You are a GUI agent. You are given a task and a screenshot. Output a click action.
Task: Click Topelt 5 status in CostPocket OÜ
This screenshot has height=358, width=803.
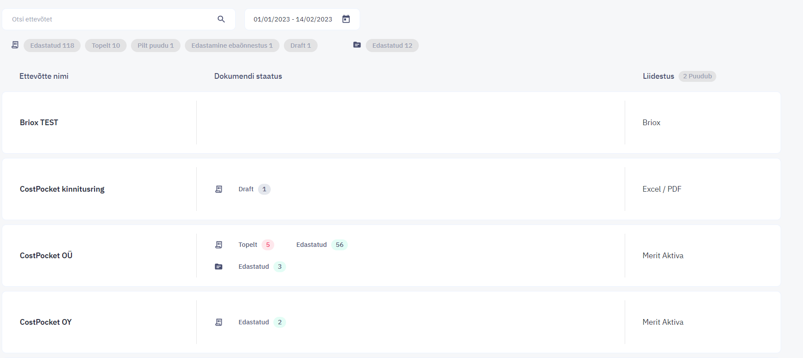[256, 245]
